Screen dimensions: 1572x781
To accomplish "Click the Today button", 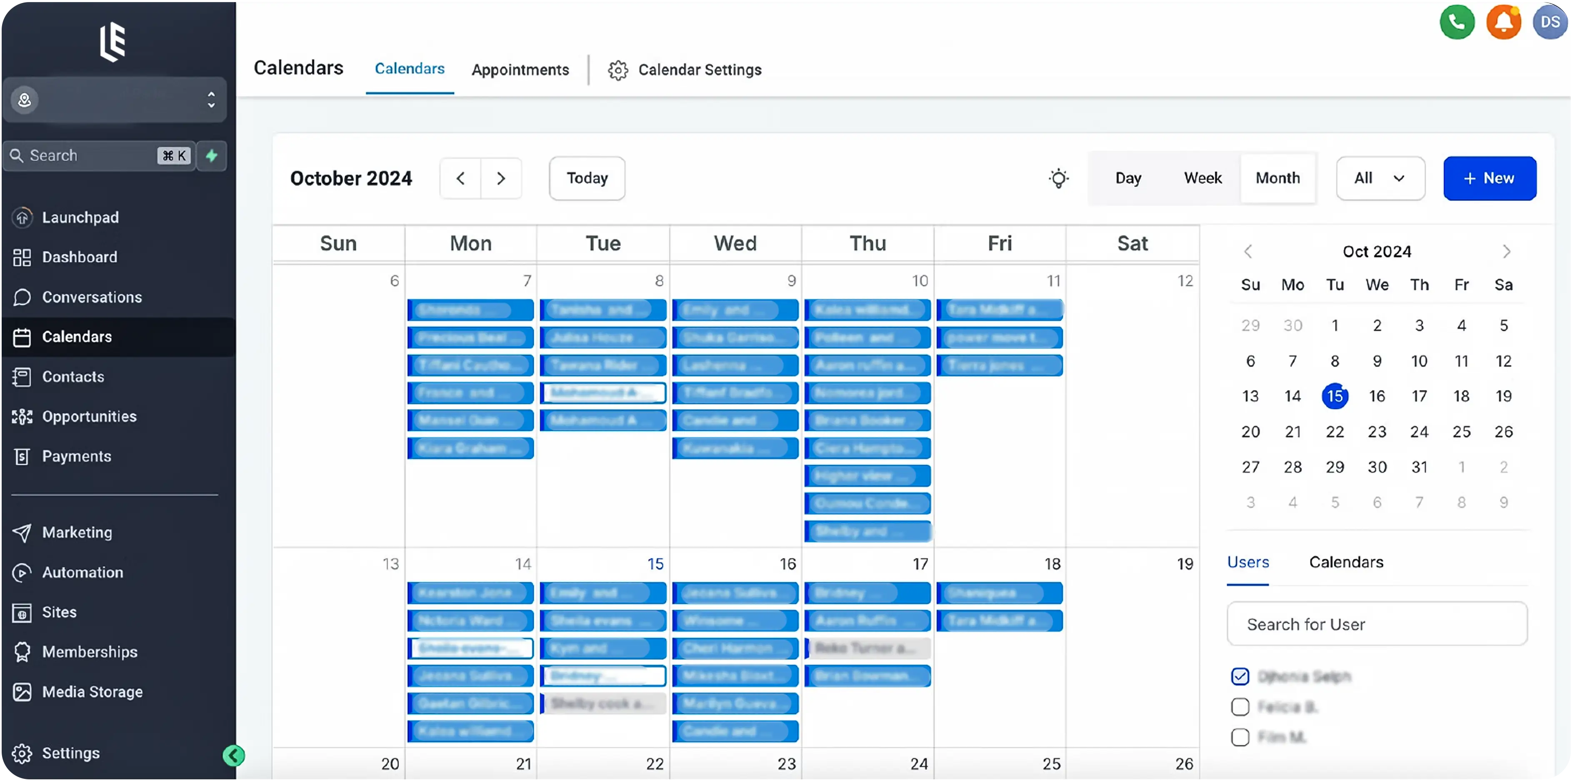I will point(587,178).
